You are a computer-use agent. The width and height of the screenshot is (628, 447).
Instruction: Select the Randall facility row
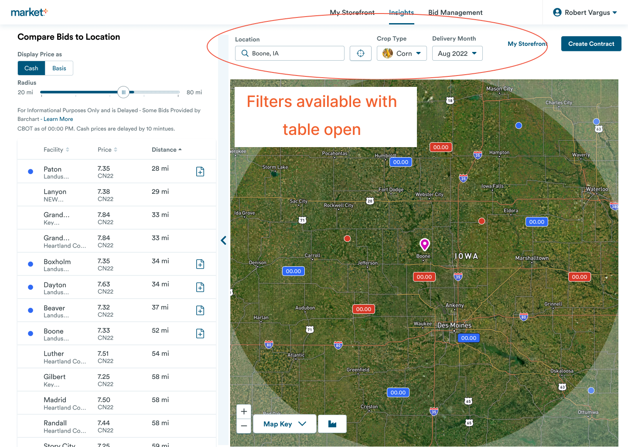pyautogui.click(x=117, y=426)
